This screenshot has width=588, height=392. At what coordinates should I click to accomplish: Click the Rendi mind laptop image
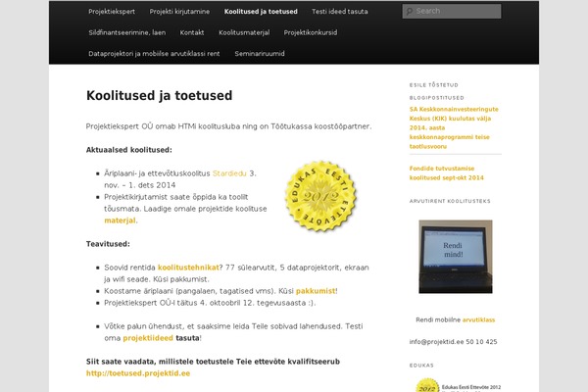pos(456,257)
